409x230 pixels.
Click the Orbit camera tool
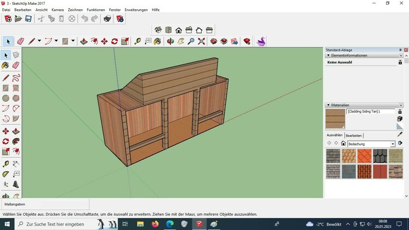pyautogui.click(x=170, y=41)
